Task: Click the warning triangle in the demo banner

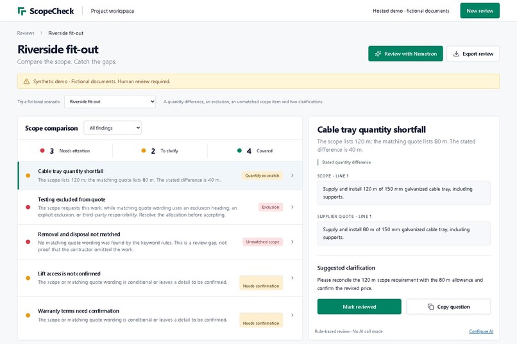Action: pos(26,81)
